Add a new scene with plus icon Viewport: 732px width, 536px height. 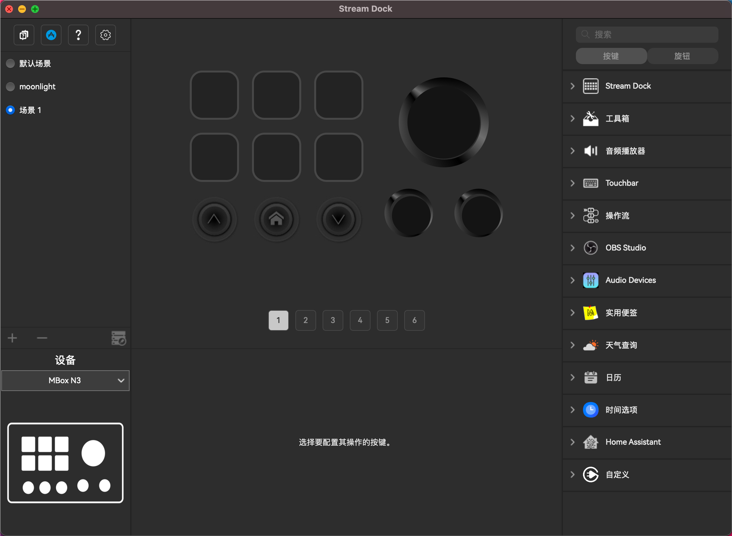(12, 338)
